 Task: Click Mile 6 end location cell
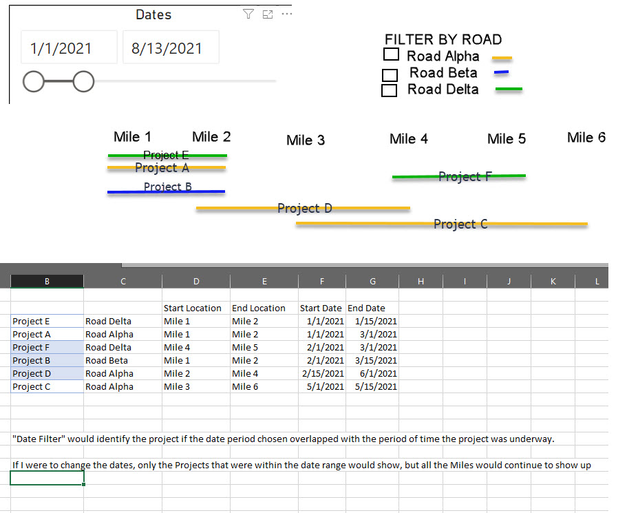pyautogui.click(x=264, y=386)
